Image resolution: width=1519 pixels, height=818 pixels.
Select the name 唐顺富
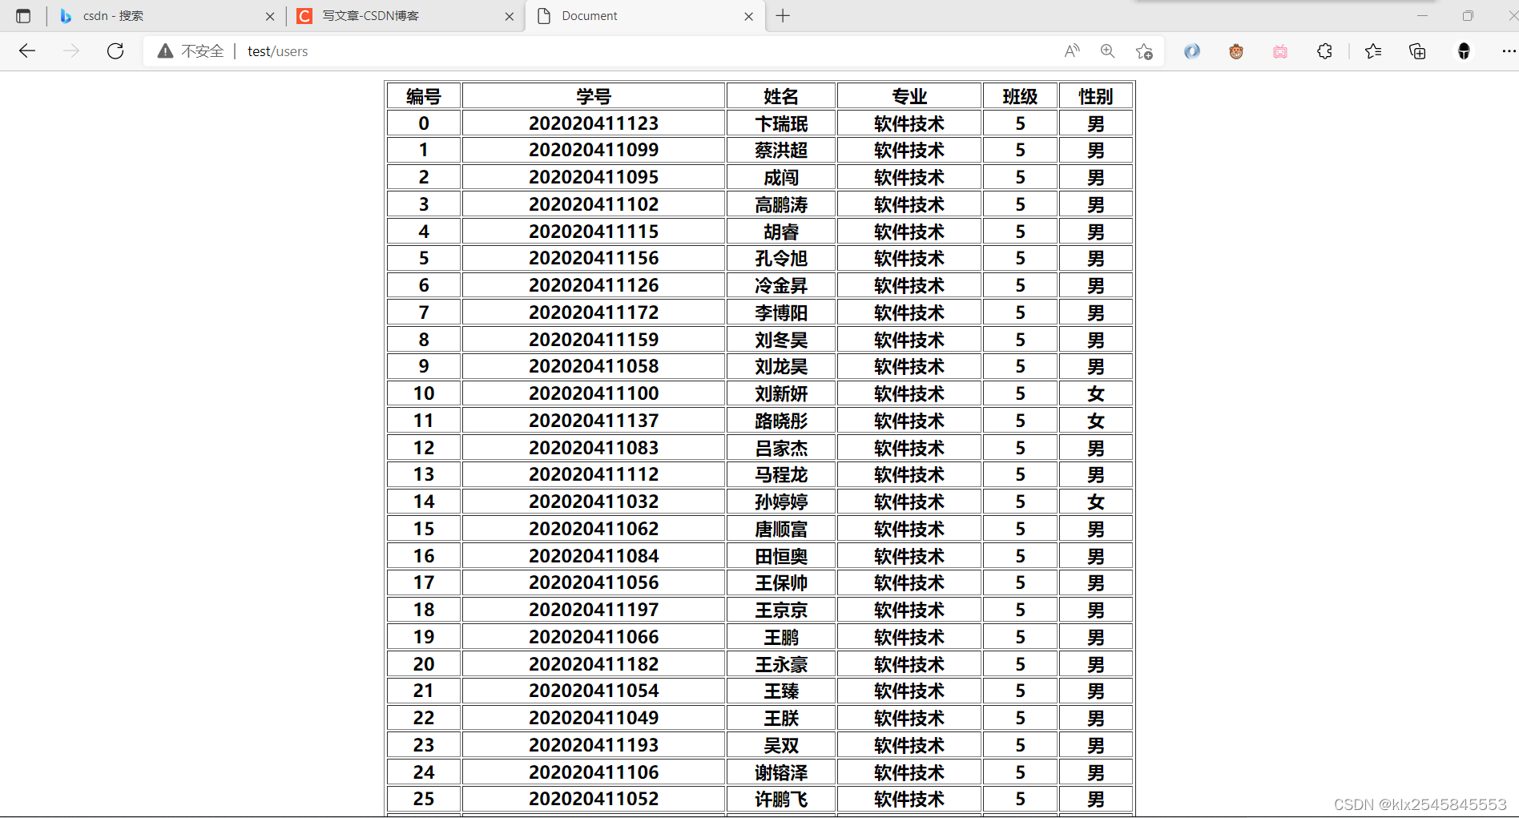coord(781,529)
